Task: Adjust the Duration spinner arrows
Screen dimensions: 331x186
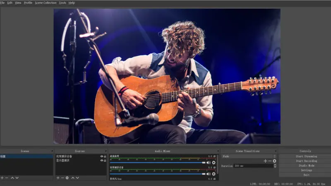Action: pyautogui.click(x=275, y=166)
